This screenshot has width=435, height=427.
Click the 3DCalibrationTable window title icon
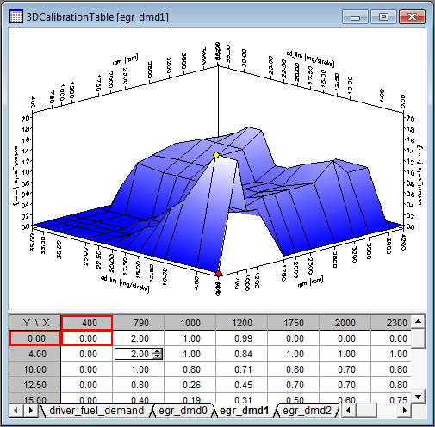point(16,16)
